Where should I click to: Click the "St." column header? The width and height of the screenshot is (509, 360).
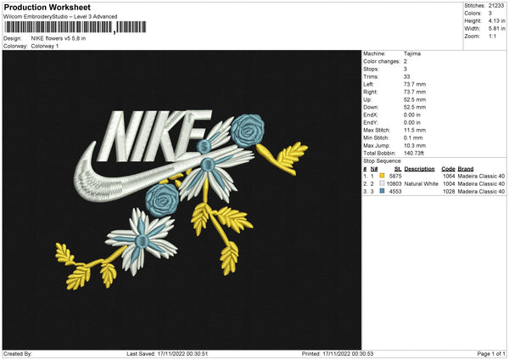(x=398, y=169)
